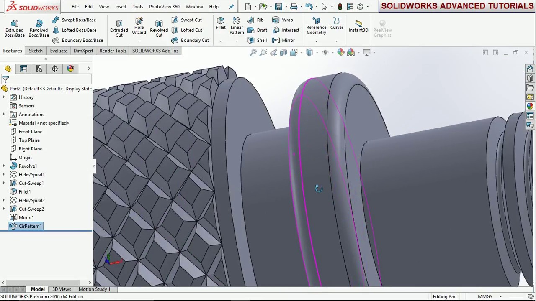Select the Rib feature
This screenshot has height=301, width=536.
click(255, 20)
